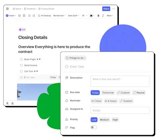The height and width of the screenshot is (140, 159).
Task: Click the Assigned to people icon
Action: click(67, 109)
